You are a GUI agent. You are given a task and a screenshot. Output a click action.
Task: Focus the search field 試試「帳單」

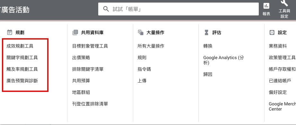(x=178, y=9)
